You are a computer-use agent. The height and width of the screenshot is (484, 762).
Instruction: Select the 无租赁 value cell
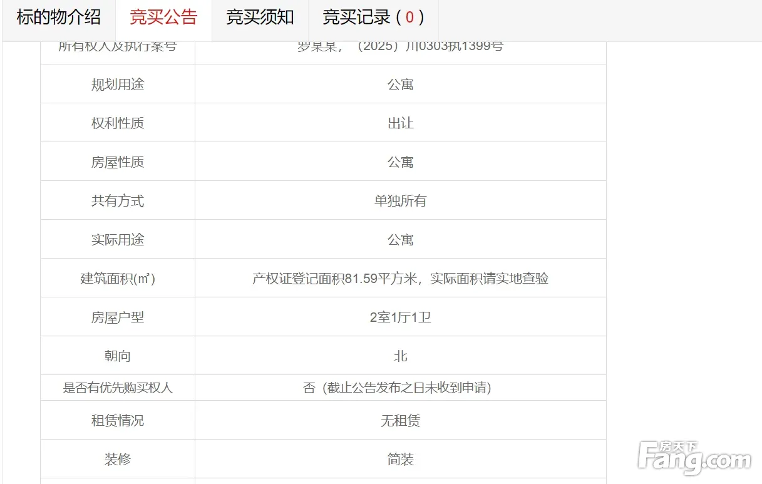pos(400,421)
